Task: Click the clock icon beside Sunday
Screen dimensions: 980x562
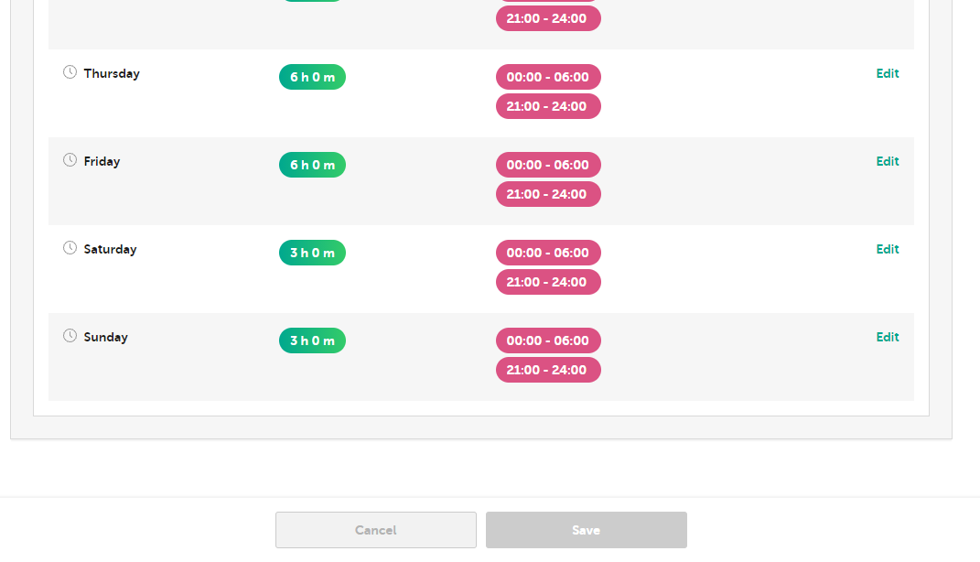Action: tap(70, 336)
